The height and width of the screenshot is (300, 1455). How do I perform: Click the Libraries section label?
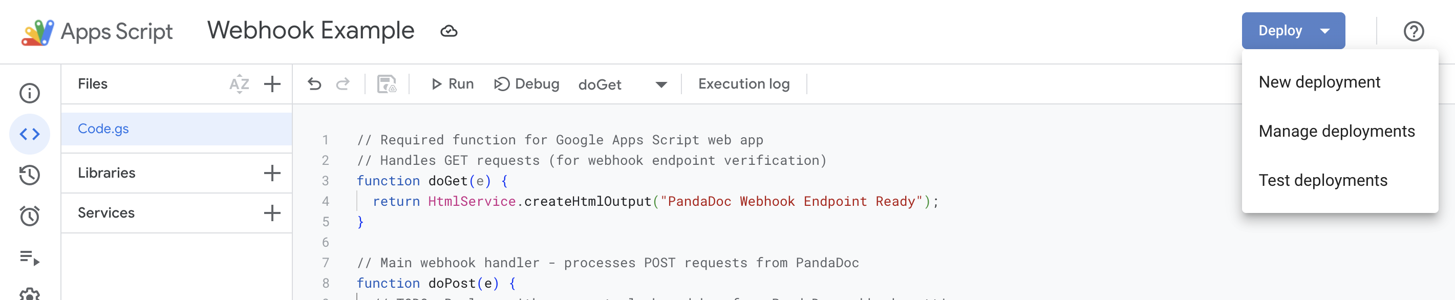pos(107,173)
